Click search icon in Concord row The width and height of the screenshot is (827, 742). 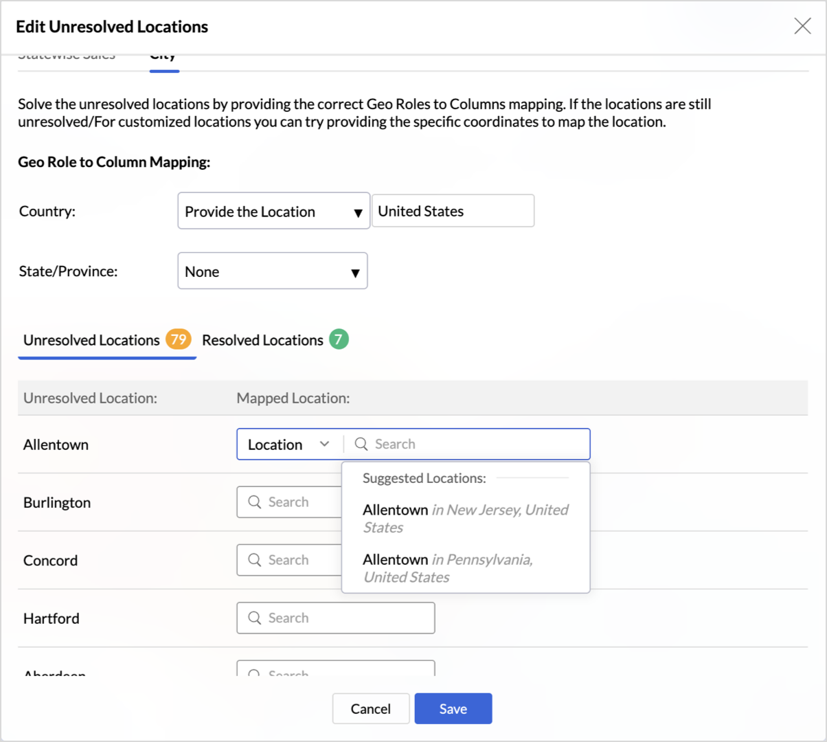point(255,560)
